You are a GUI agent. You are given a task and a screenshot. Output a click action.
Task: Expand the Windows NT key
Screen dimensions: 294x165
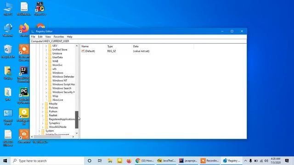click(x=46, y=81)
